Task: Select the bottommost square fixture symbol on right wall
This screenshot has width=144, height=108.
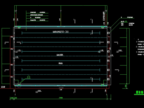Action: pos(108,79)
